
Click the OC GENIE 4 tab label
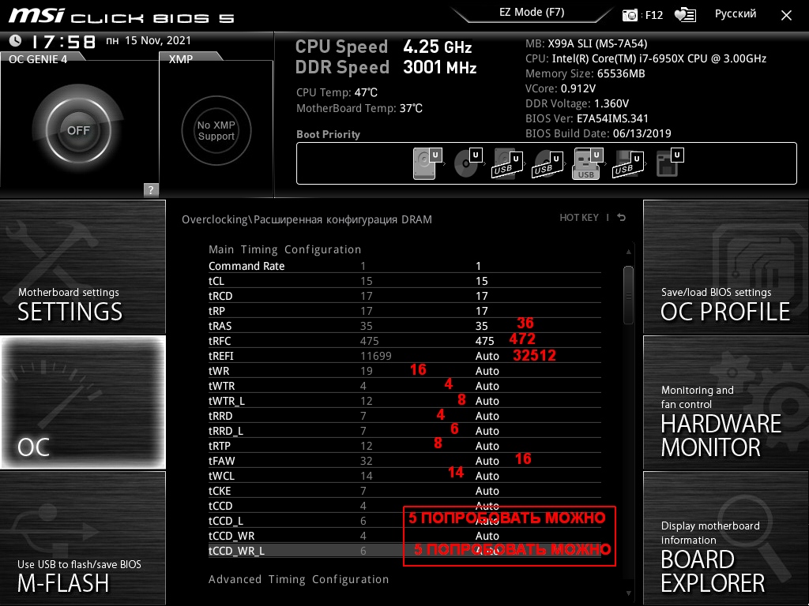pyautogui.click(x=38, y=59)
